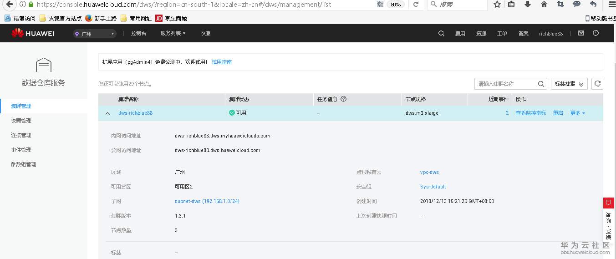Image resolution: width=616 pixels, height=259 pixels.
Task: Open the 常用网址 bookmark folder
Action: point(136,19)
